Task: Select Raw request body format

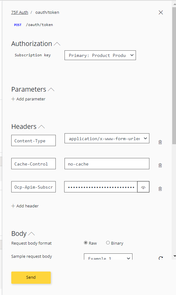Action: tap(85, 243)
